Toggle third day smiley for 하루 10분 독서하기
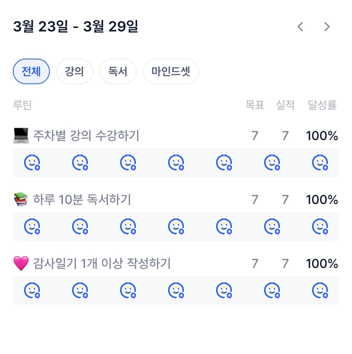This screenshot has height=354, width=352. (x=128, y=226)
